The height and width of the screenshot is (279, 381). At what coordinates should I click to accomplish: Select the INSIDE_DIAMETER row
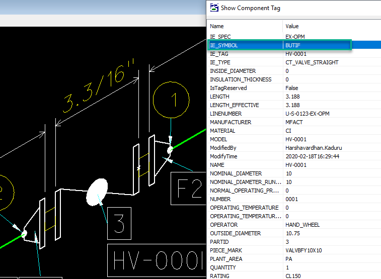(294, 71)
